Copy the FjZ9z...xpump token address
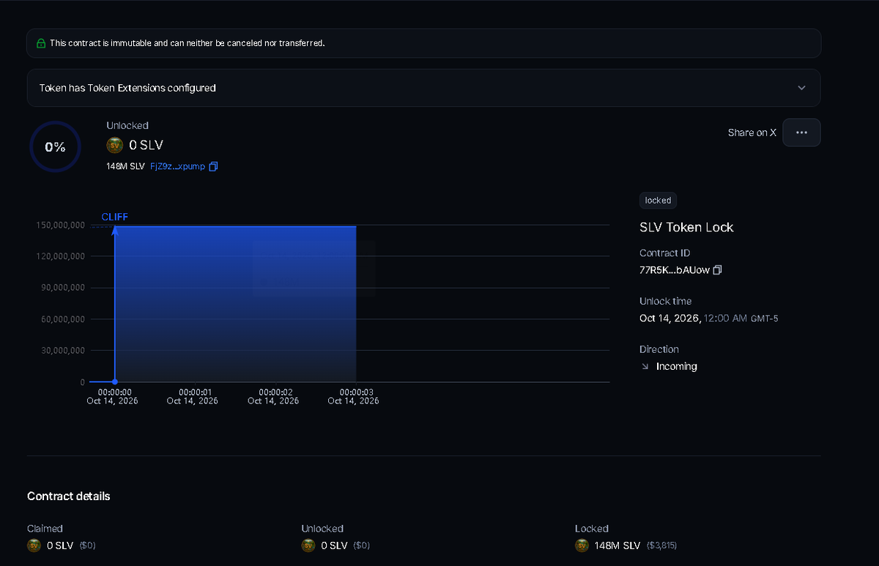The width and height of the screenshot is (879, 566). pos(213,166)
